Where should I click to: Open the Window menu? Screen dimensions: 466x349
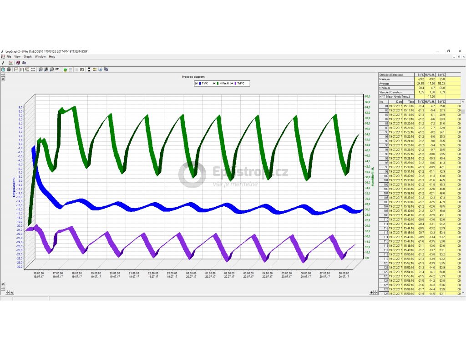coord(40,57)
